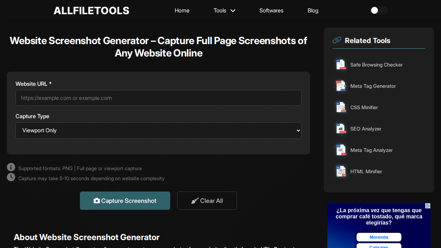Screen dimensions: 441x248
Task: Open the SEO Analyzer text link
Action: [x=366, y=129]
